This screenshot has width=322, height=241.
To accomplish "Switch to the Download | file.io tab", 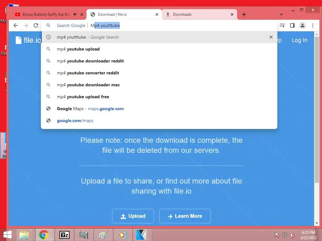I will [124, 14].
